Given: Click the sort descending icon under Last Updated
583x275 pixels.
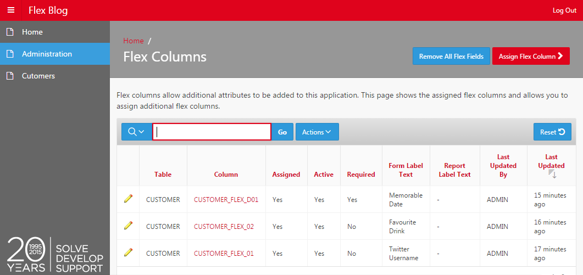Looking at the screenshot, I should pyautogui.click(x=552, y=174).
